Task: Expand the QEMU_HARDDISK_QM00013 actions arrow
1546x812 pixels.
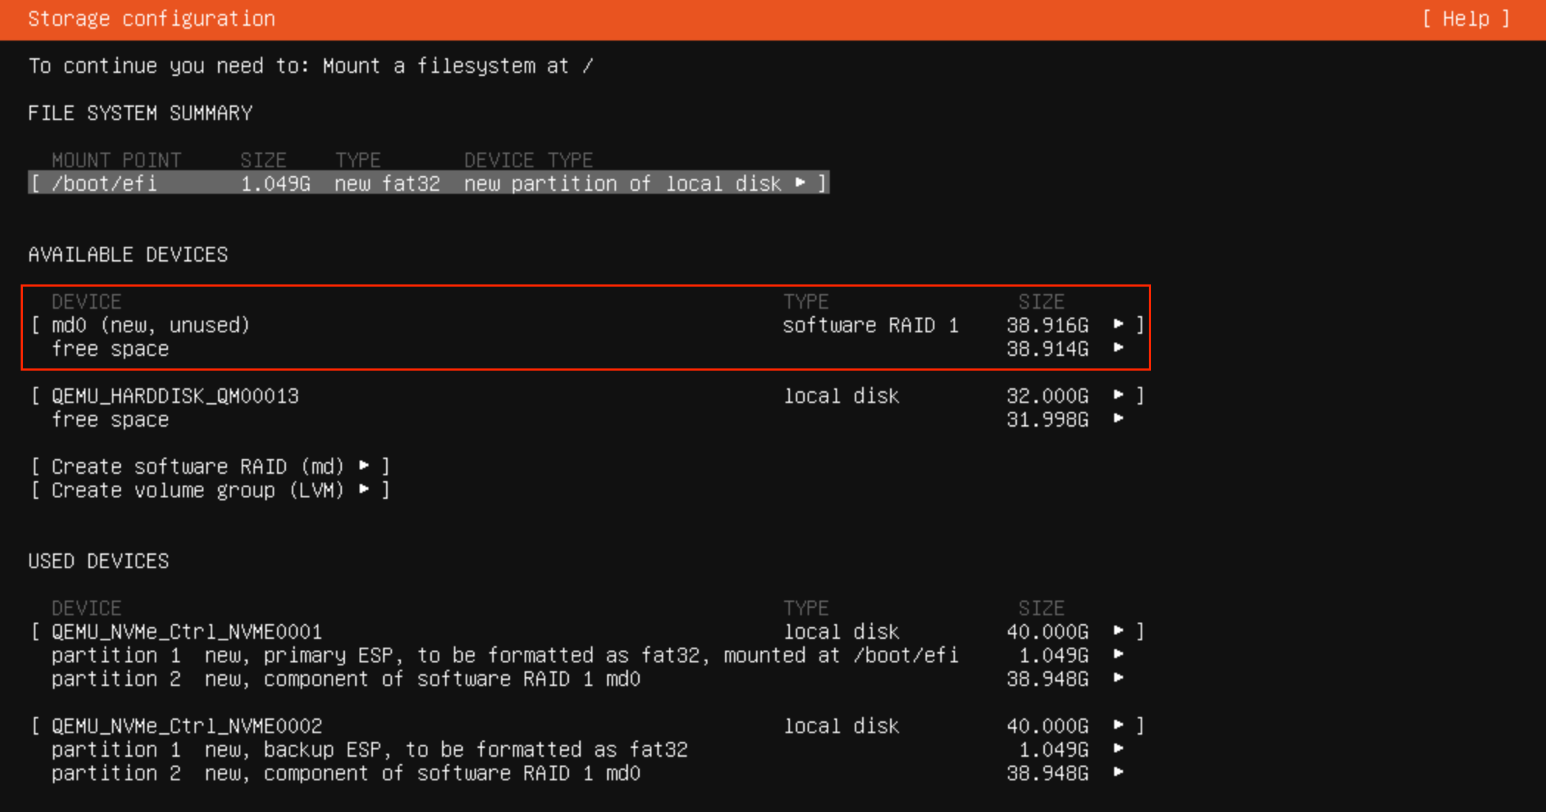Action: point(1118,396)
